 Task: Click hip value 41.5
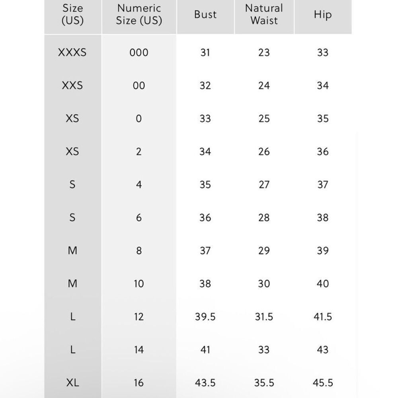(x=323, y=316)
